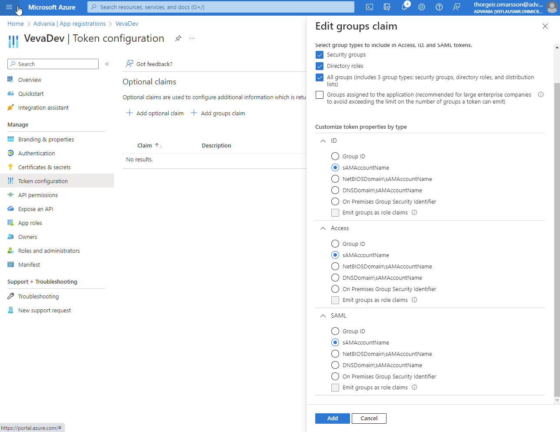The width and height of the screenshot is (560, 432).
Task: Open the Help question mark icon
Action: click(439, 7)
